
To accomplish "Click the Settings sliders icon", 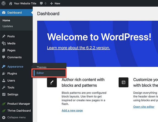I will [x=4, y=94].
